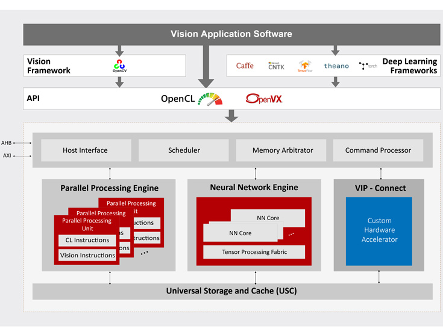Click the Command Processor block

coord(378,150)
